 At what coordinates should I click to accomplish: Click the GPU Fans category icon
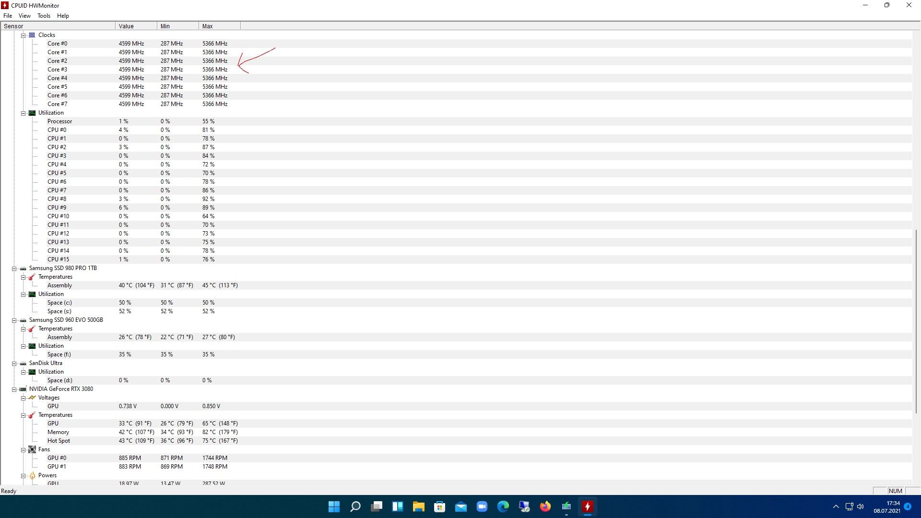pos(32,450)
